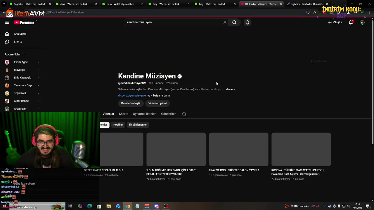The width and height of the screenshot is (374, 210).
Task: Open File Explorer from the taskbar
Action: (x=109, y=206)
